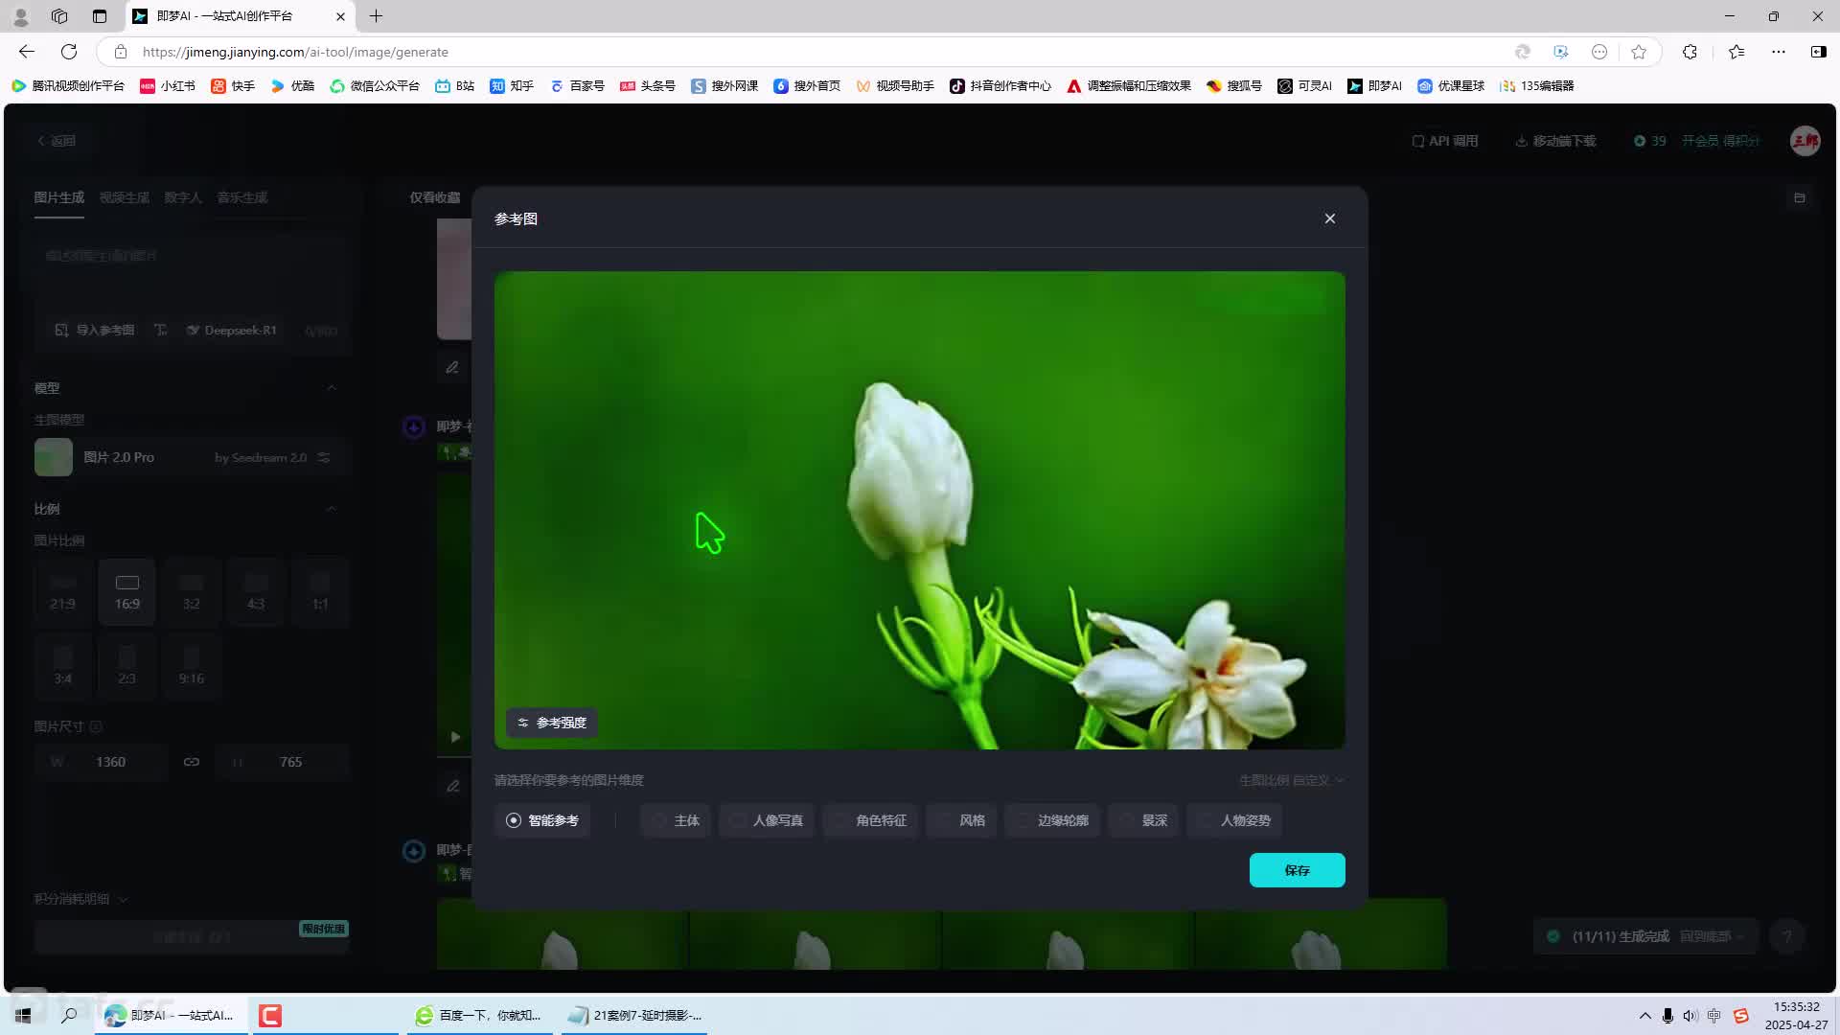The height and width of the screenshot is (1035, 1840).
Task: Open the 生图比例 dropdown
Action: (x=1291, y=780)
